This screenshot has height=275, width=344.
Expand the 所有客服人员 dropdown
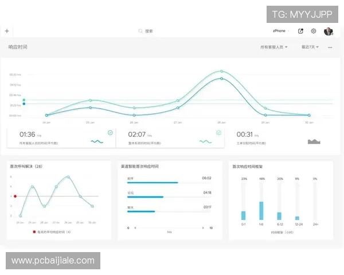click(274, 47)
